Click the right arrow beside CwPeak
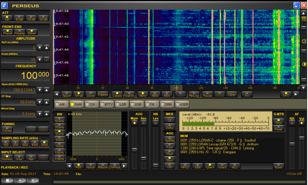Viewport: 308px width, 185px height. 124,166
